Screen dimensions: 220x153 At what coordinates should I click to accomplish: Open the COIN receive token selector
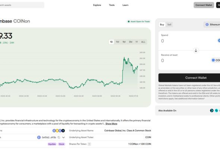pyautogui.click(x=216, y=60)
